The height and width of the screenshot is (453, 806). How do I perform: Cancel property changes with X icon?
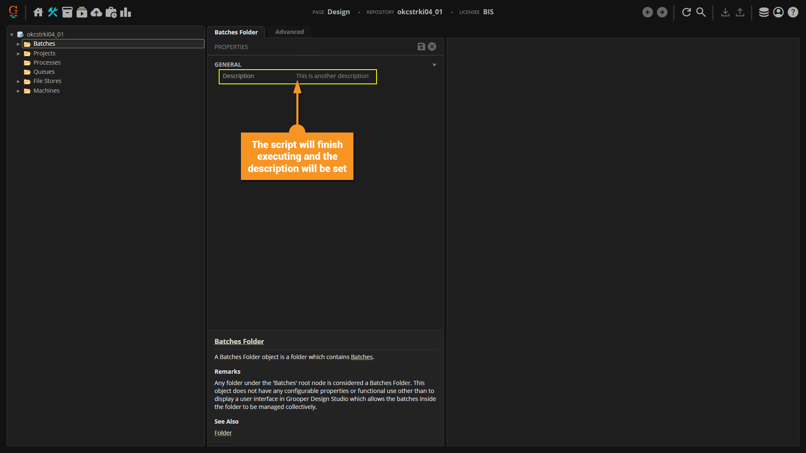click(432, 47)
